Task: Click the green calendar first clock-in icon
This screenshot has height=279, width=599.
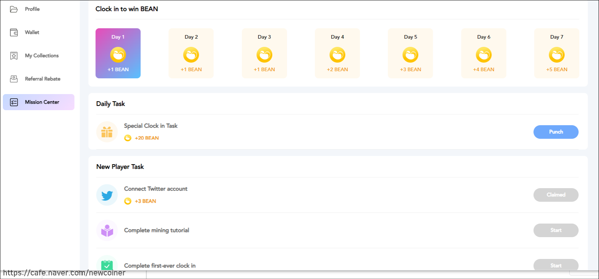Action: [x=107, y=265]
